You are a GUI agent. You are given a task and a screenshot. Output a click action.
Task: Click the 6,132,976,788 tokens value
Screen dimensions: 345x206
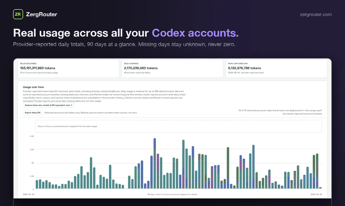(244, 68)
